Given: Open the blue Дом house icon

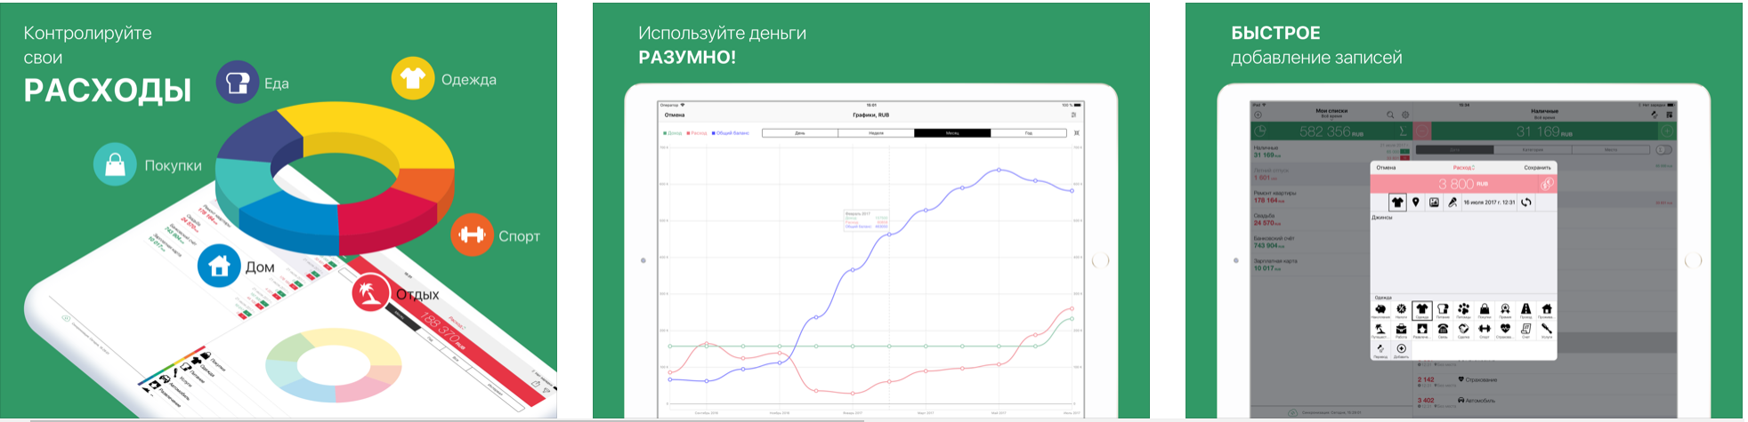Looking at the screenshot, I should click(x=219, y=266).
